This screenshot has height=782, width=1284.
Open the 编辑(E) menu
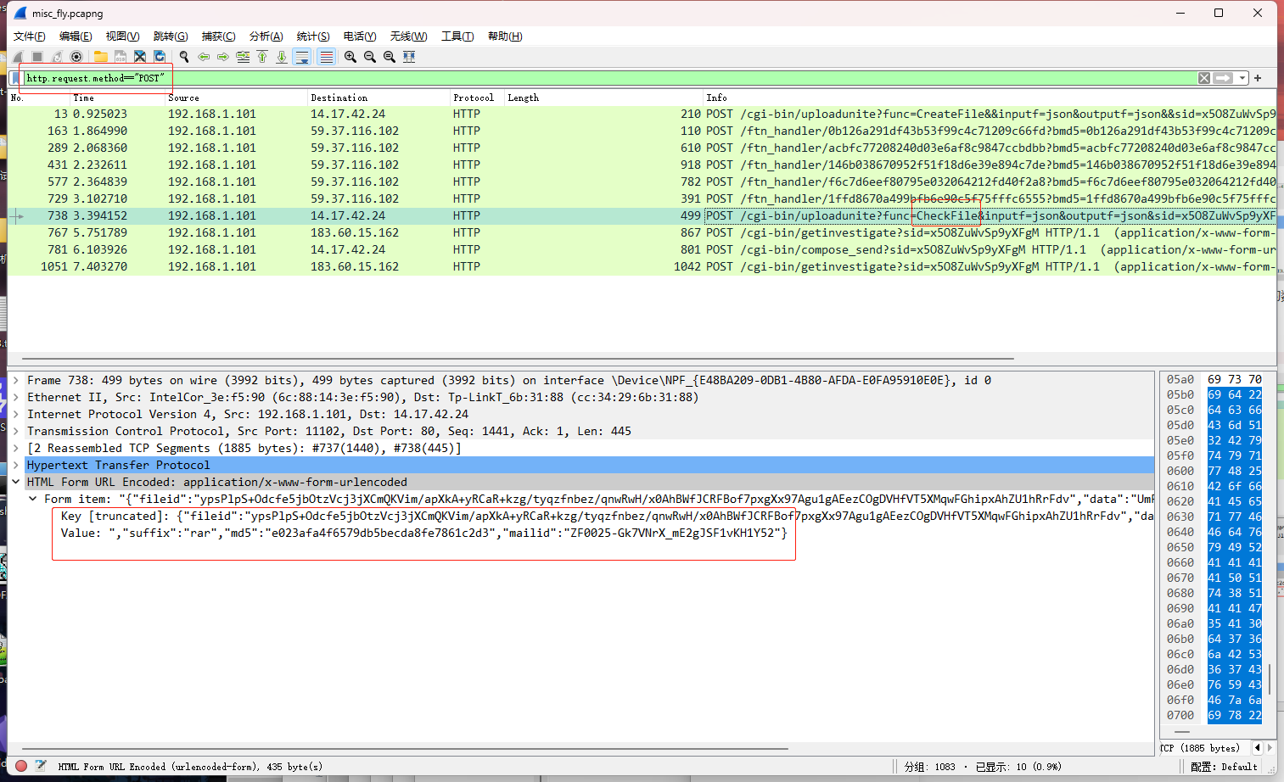[76, 36]
